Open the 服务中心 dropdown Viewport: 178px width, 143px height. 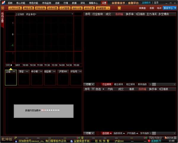[x=170, y=8]
